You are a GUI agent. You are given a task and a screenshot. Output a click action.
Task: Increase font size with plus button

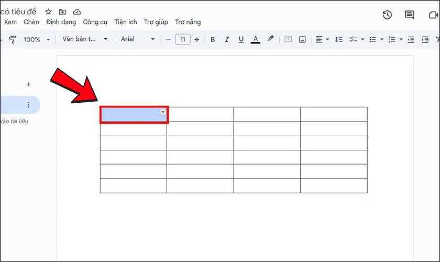[197, 39]
